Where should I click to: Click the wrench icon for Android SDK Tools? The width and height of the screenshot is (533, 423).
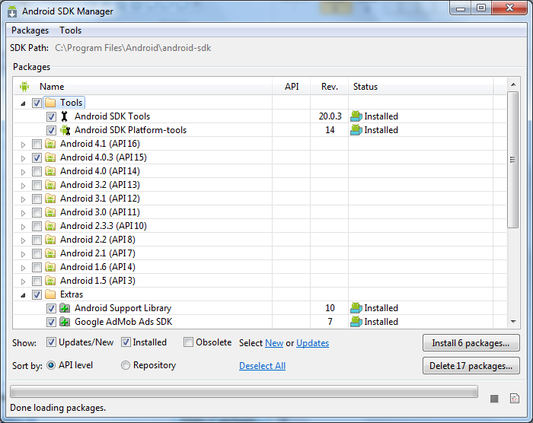click(x=64, y=116)
